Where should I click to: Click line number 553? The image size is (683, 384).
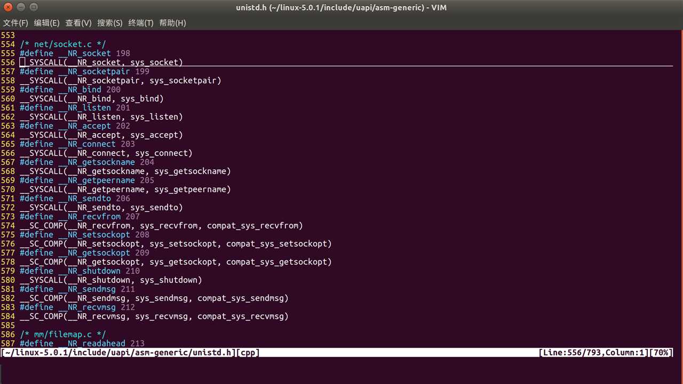8,35
